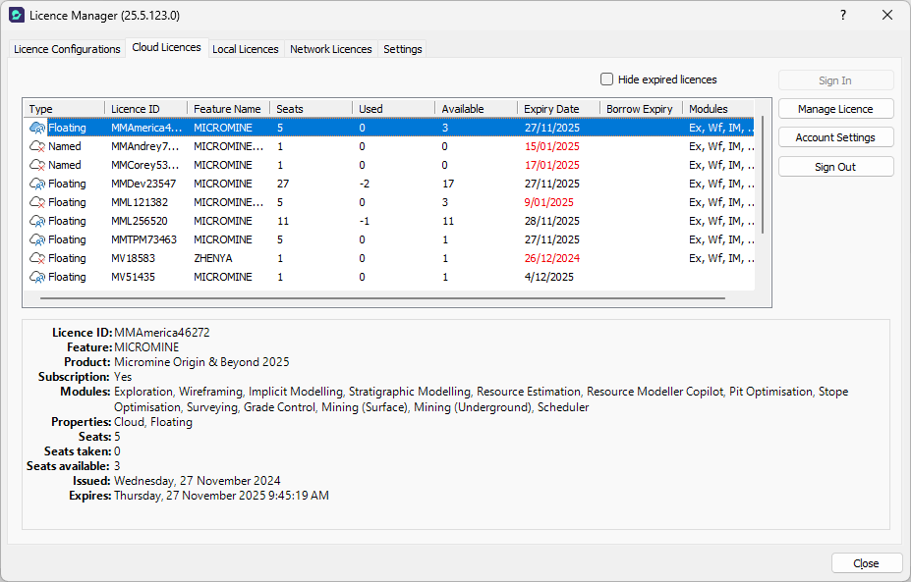Click the Seats column header

tap(311, 109)
